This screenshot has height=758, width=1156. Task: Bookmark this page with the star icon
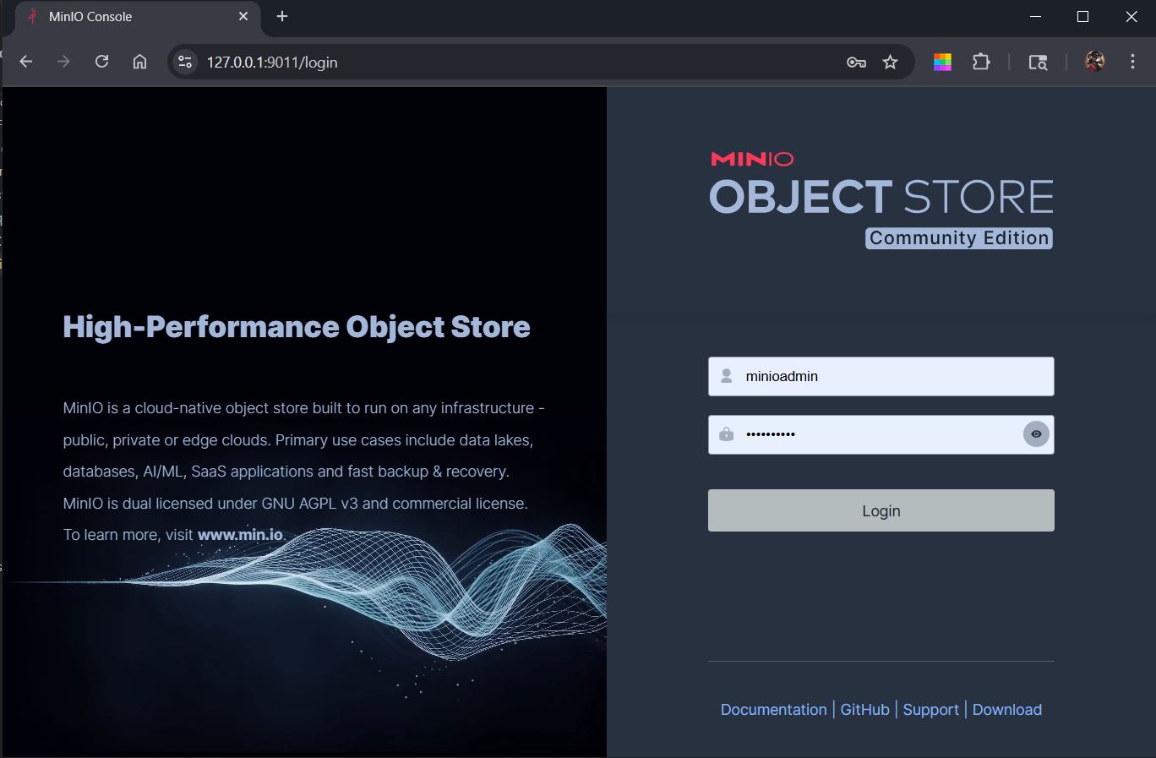[x=890, y=62]
